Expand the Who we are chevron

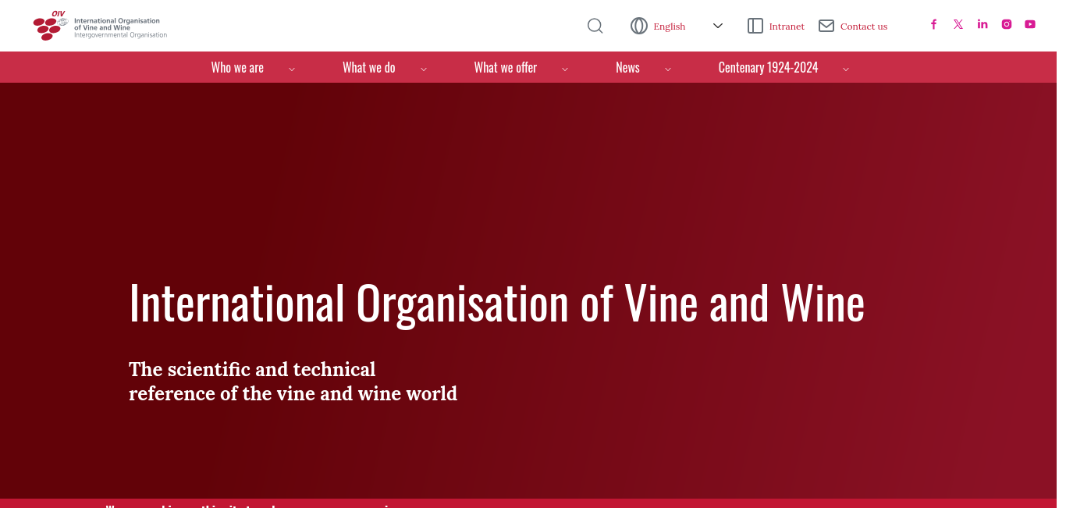(x=292, y=69)
